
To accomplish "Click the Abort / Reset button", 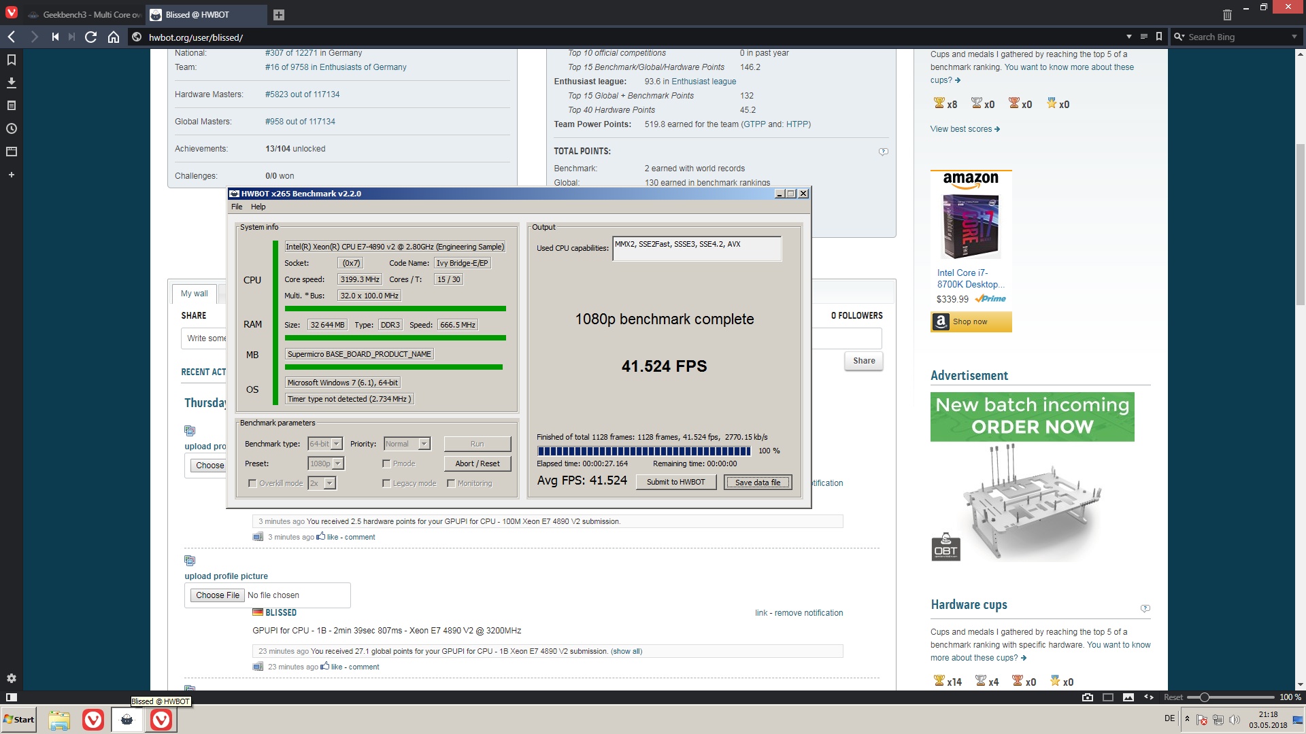I will [x=478, y=464].
